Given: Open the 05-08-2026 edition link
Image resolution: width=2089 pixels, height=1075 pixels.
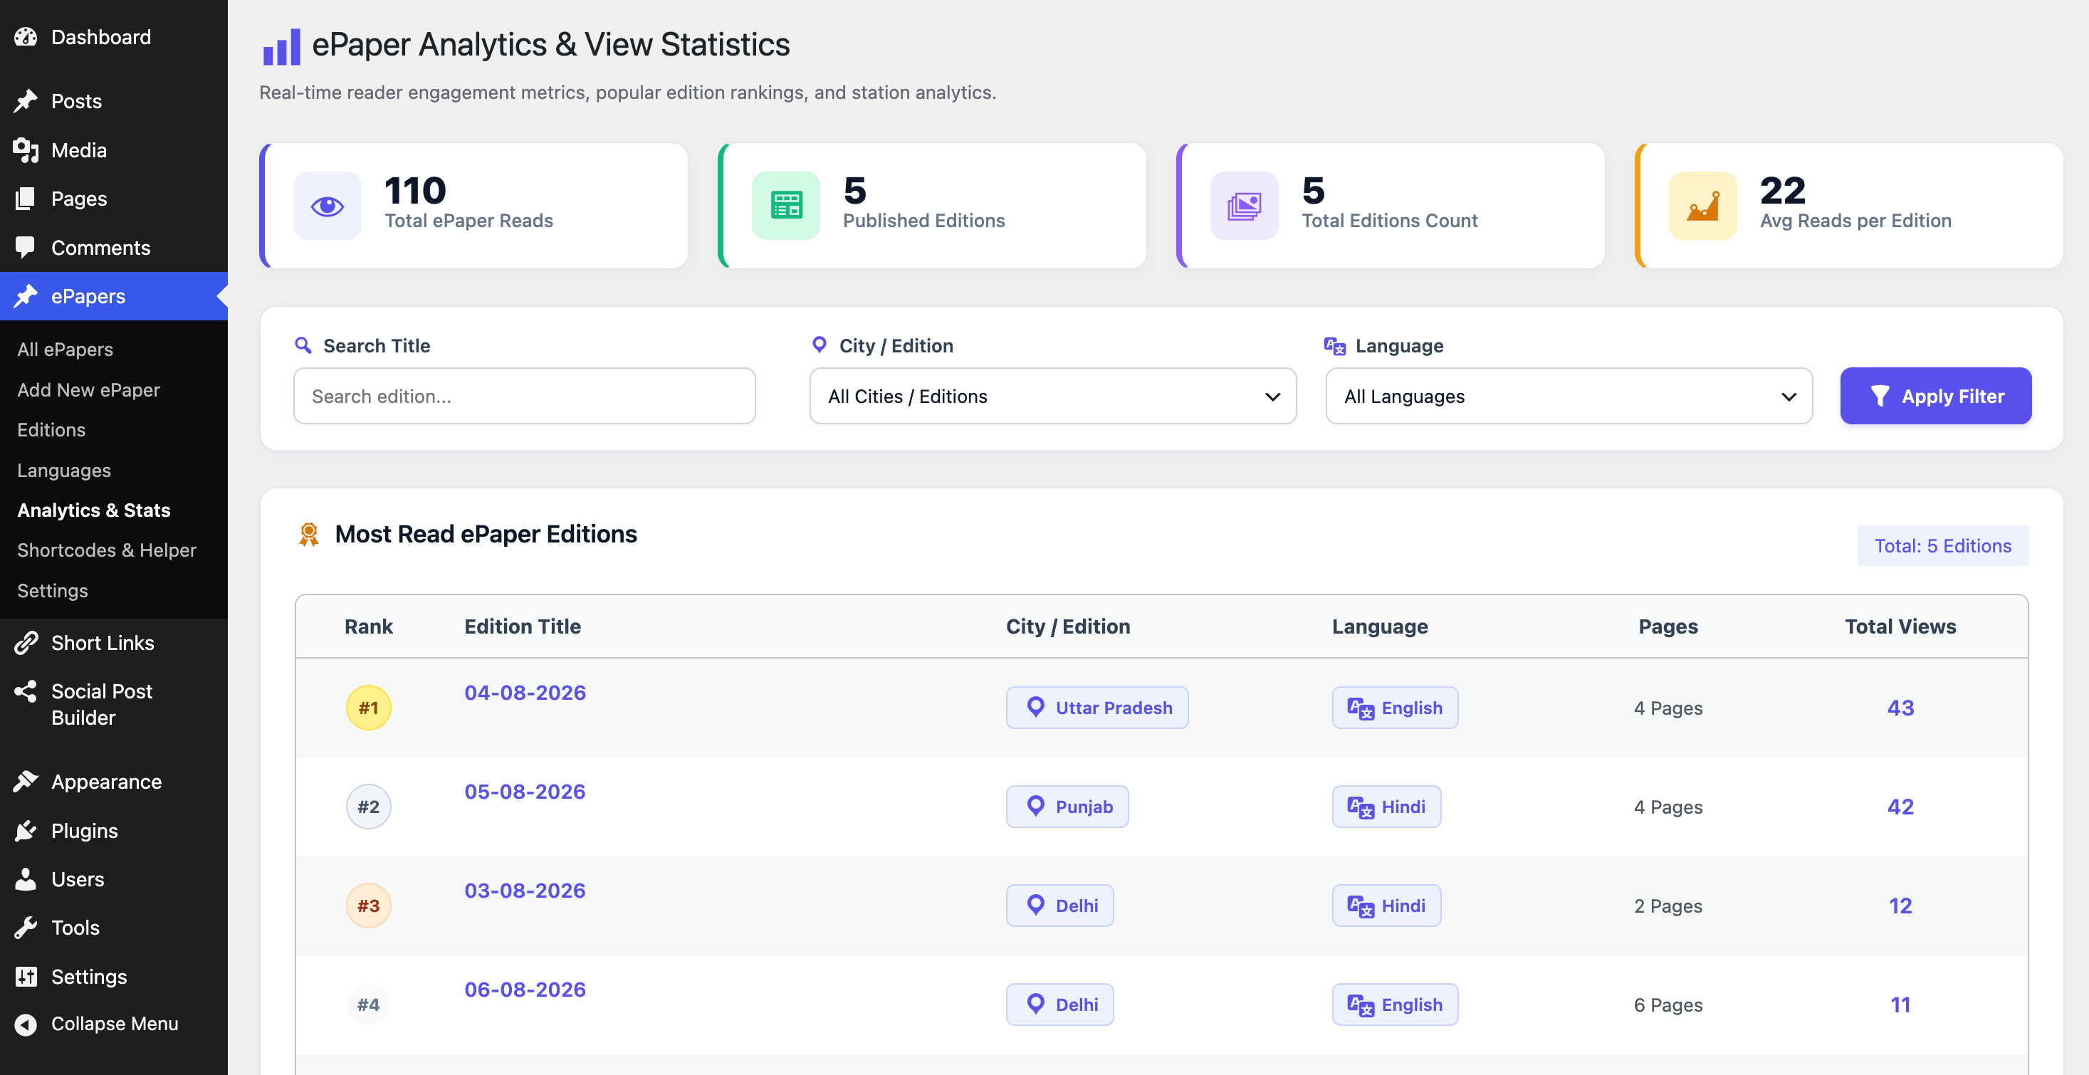Looking at the screenshot, I should click(525, 792).
